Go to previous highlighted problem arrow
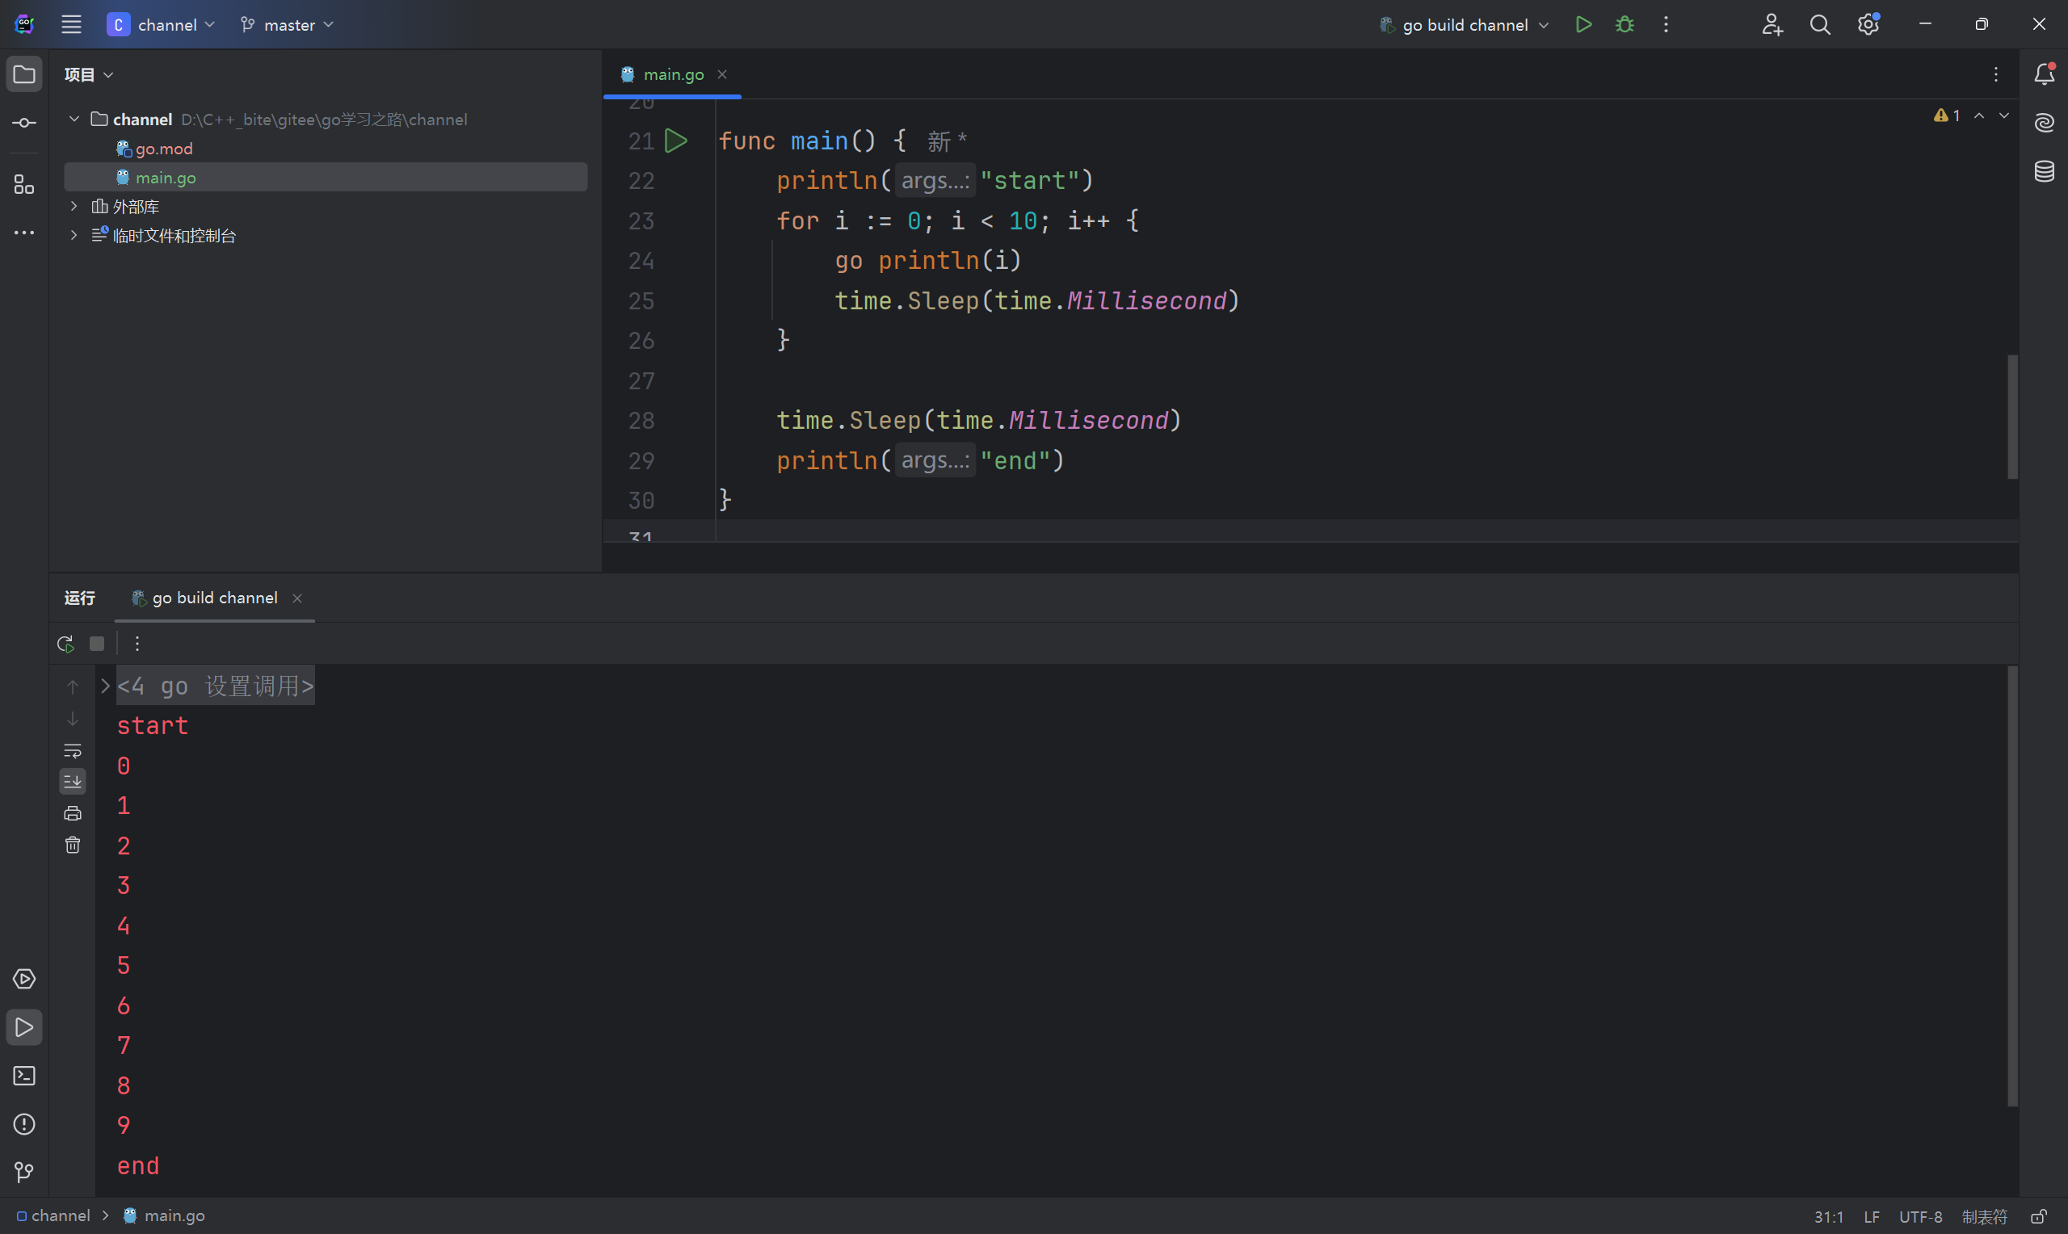The width and height of the screenshot is (2068, 1234). (x=1979, y=115)
